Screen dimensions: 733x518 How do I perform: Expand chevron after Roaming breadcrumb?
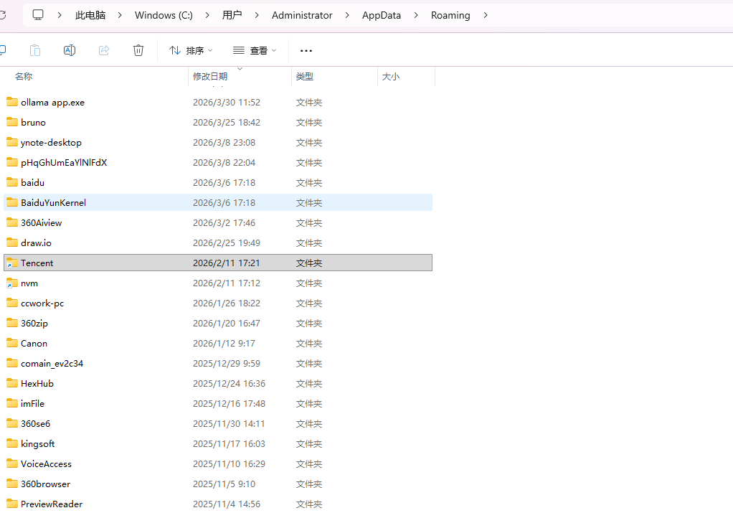(486, 16)
